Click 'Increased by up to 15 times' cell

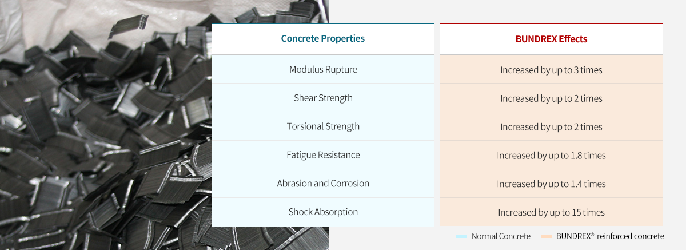(x=552, y=213)
